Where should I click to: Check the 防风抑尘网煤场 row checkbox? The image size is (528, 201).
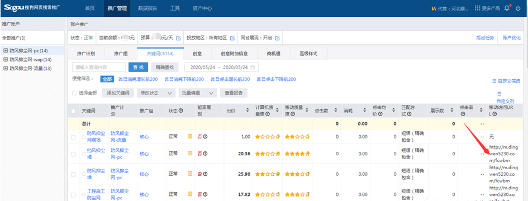(73, 137)
